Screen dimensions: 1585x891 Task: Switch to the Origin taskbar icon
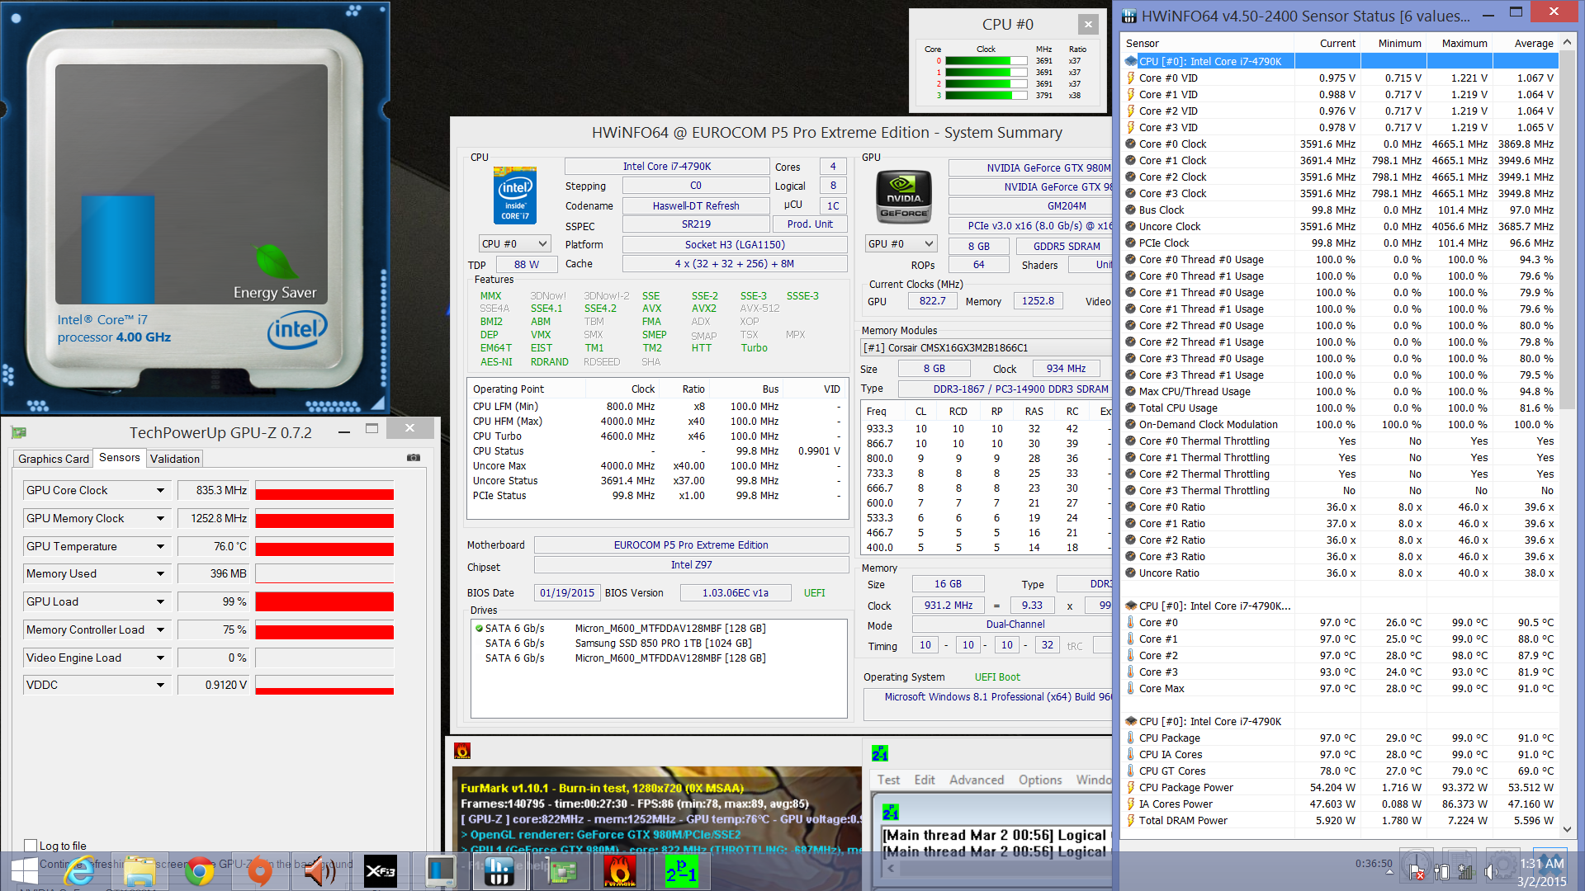click(260, 871)
